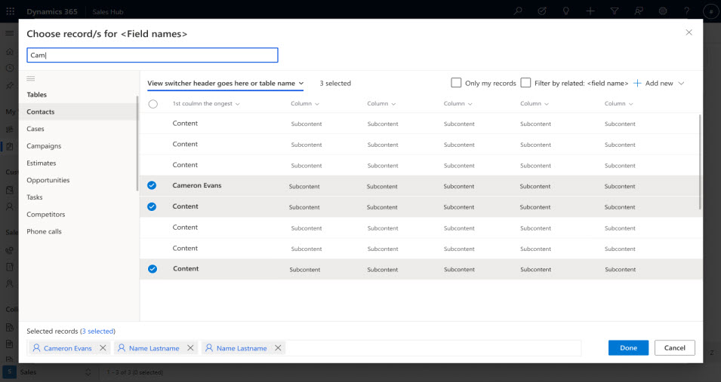Open the advanced filter funnel icon
The height and width of the screenshot is (382, 721).
point(615,11)
